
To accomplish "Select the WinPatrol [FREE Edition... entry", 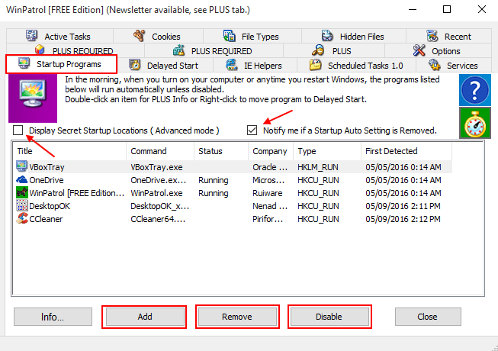I will 234,193.
